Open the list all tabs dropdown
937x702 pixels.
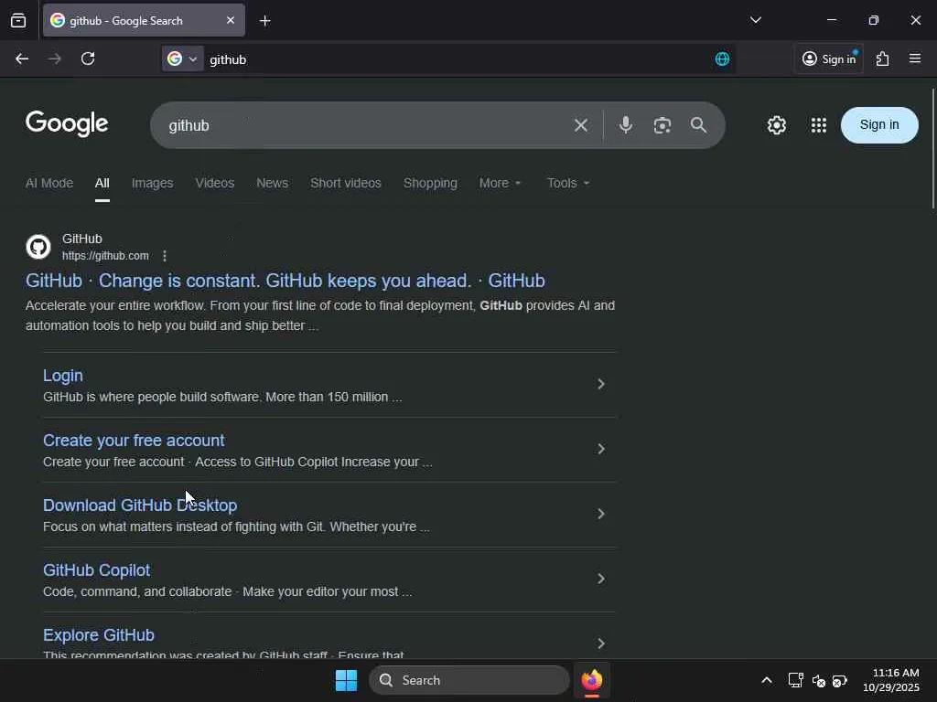click(x=755, y=20)
